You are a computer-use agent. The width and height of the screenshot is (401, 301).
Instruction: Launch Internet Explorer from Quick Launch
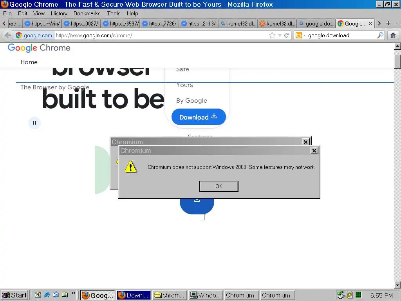pos(47,295)
